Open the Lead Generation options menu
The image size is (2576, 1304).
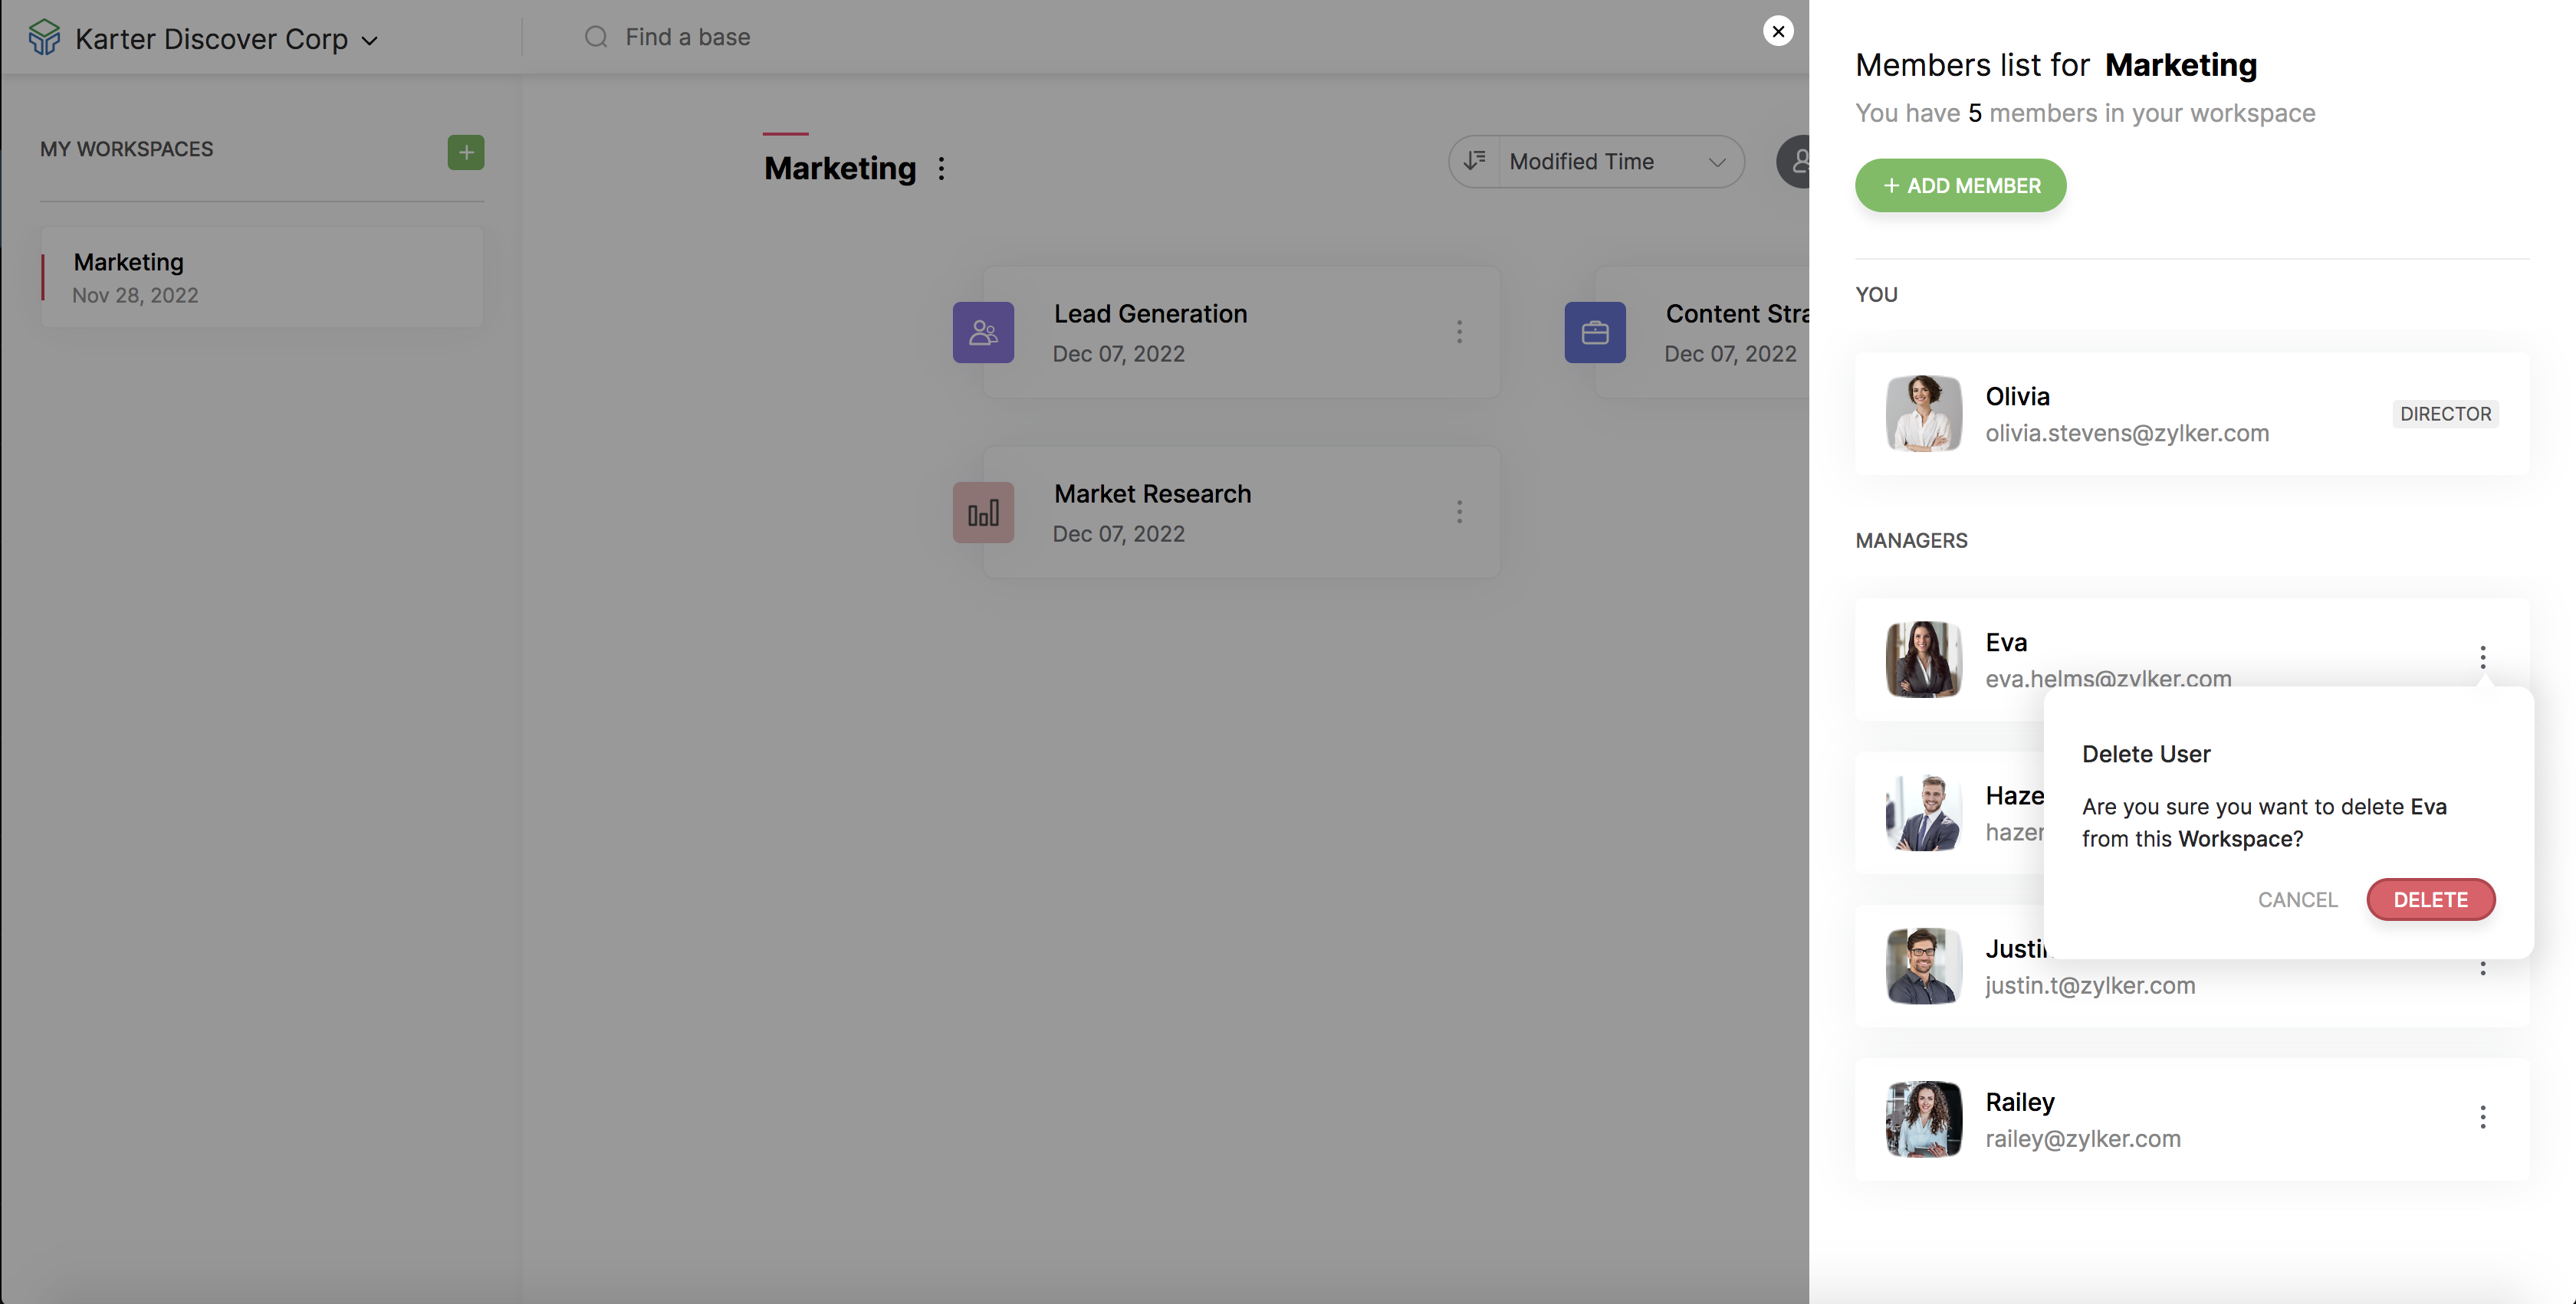point(1459,332)
